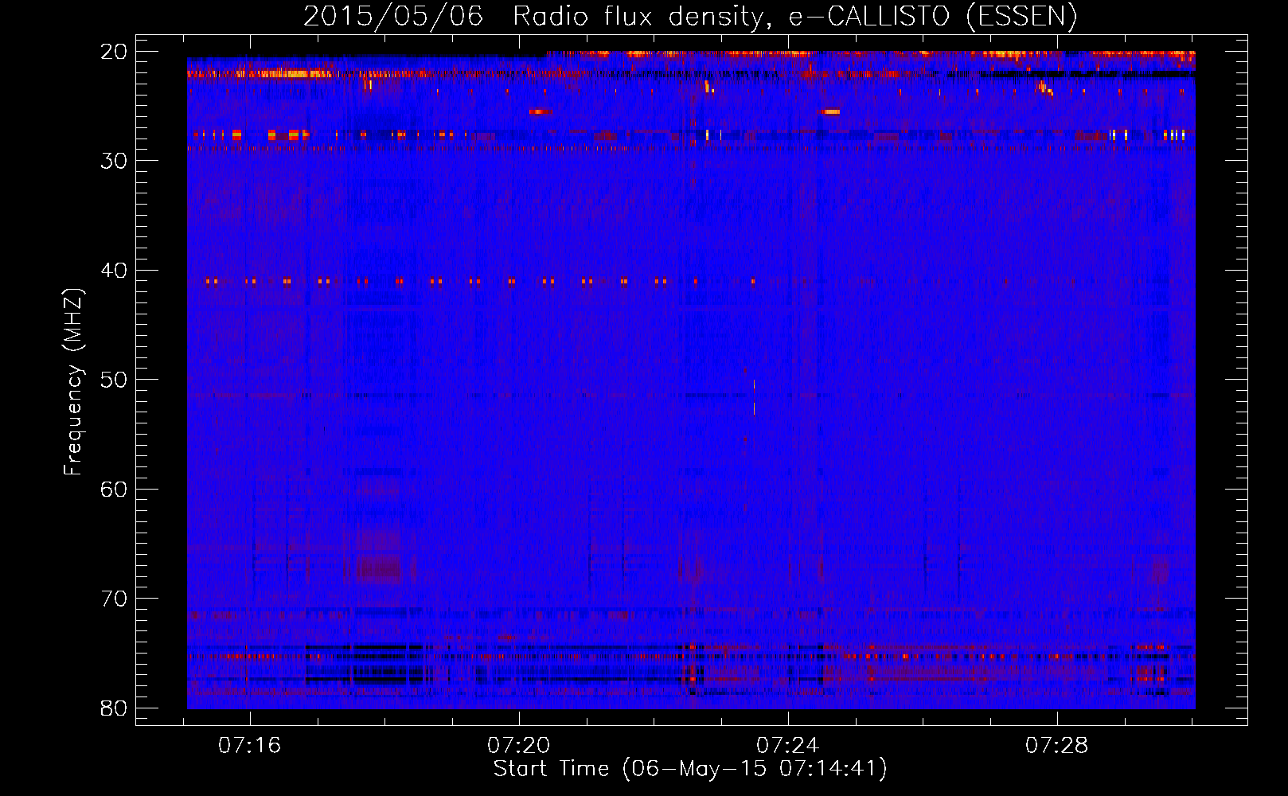Click the bright burst near 26 MHz after 07:20

pyautogui.click(x=540, y=111)
